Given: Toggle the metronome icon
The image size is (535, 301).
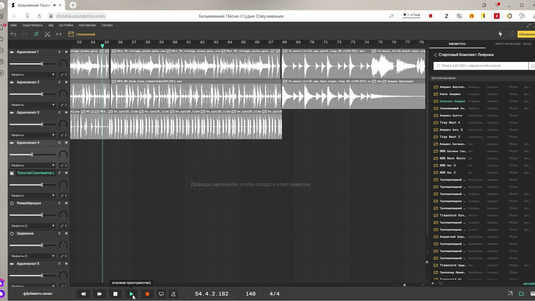Looking at the screenshot, I should pos(173,294).
